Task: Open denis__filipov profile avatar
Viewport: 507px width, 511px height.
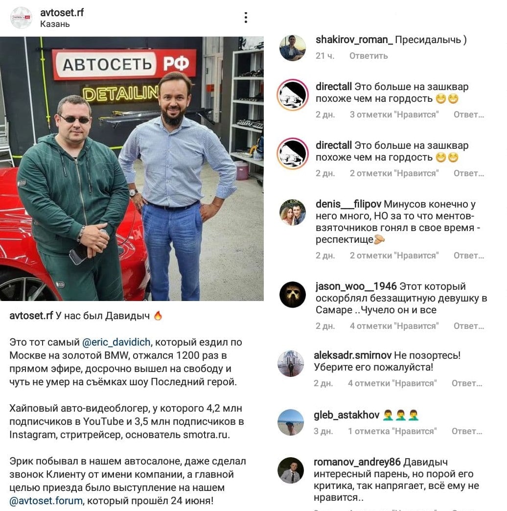Action: pos(293,212)
